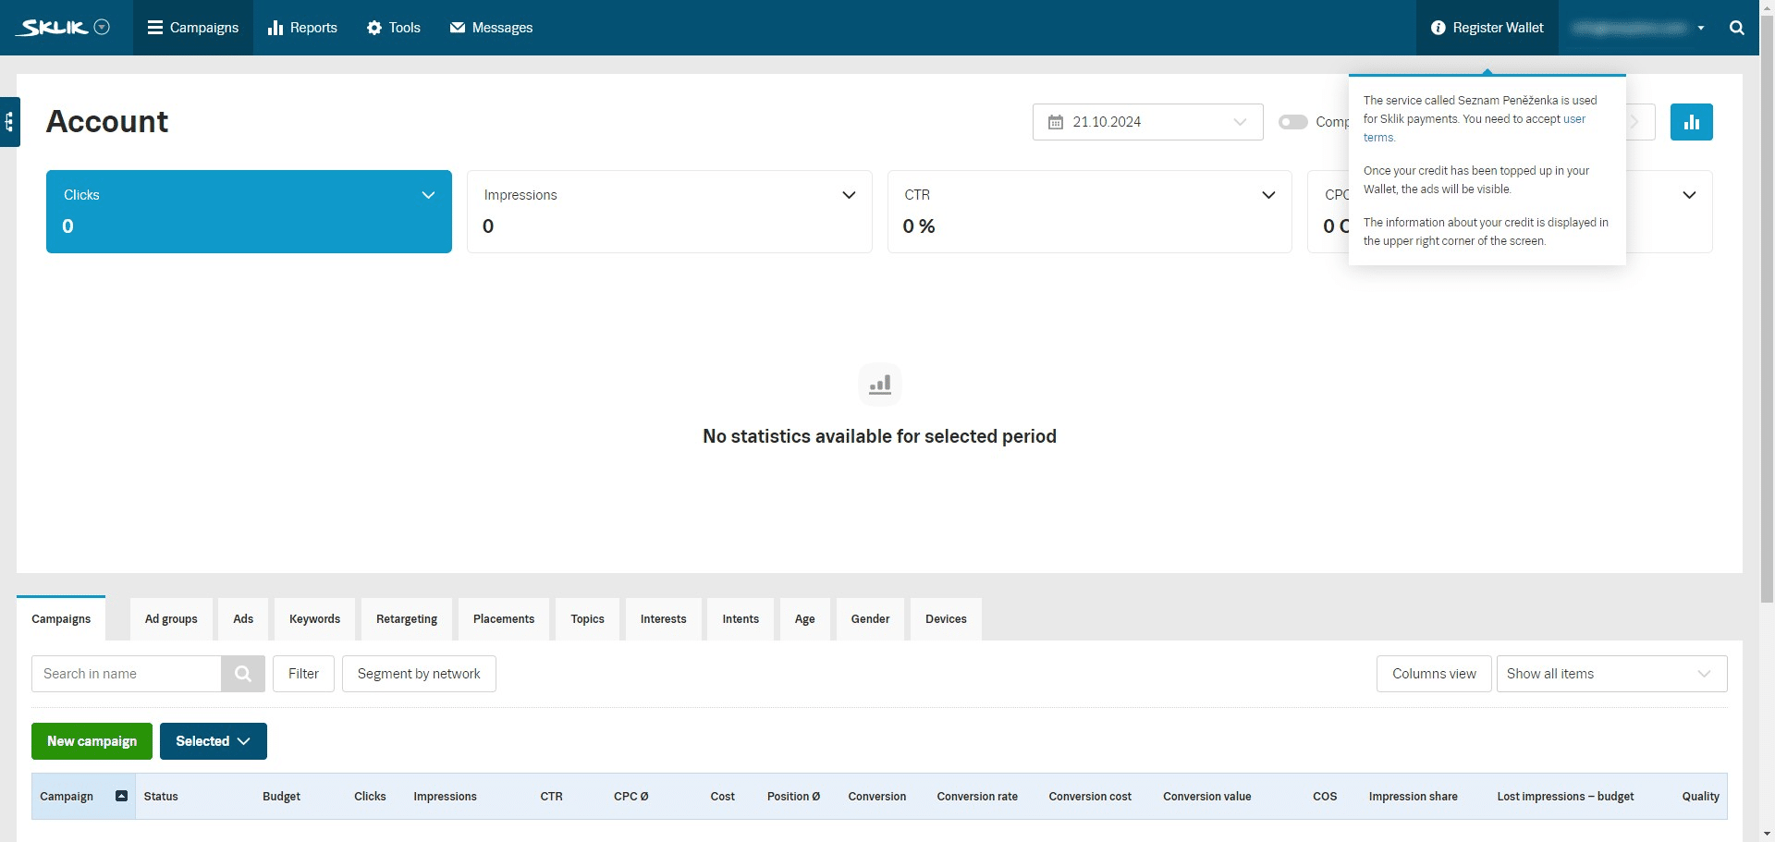Switch to the Retargeting tab
The width and height of the screenshot is (1775, 842).
coord(407,619)
